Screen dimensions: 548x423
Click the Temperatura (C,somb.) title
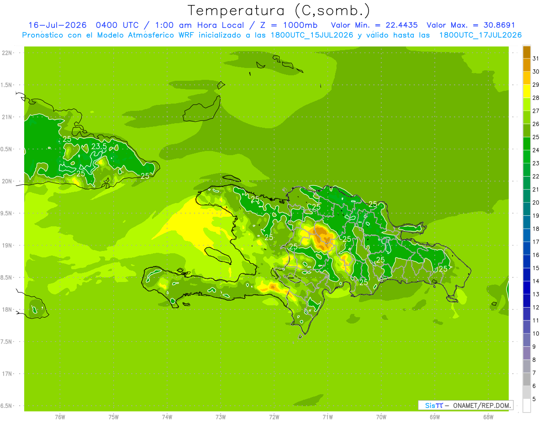(x=279, y=10)
